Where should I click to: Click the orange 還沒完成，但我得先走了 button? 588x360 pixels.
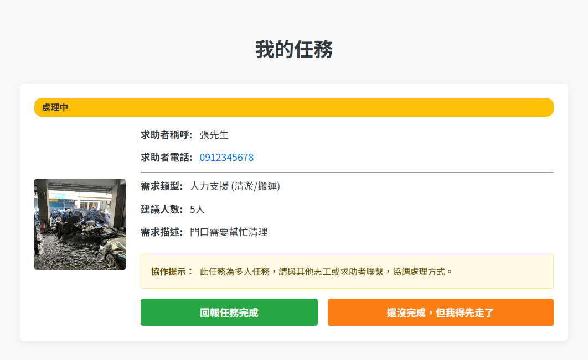coord(440,312)
